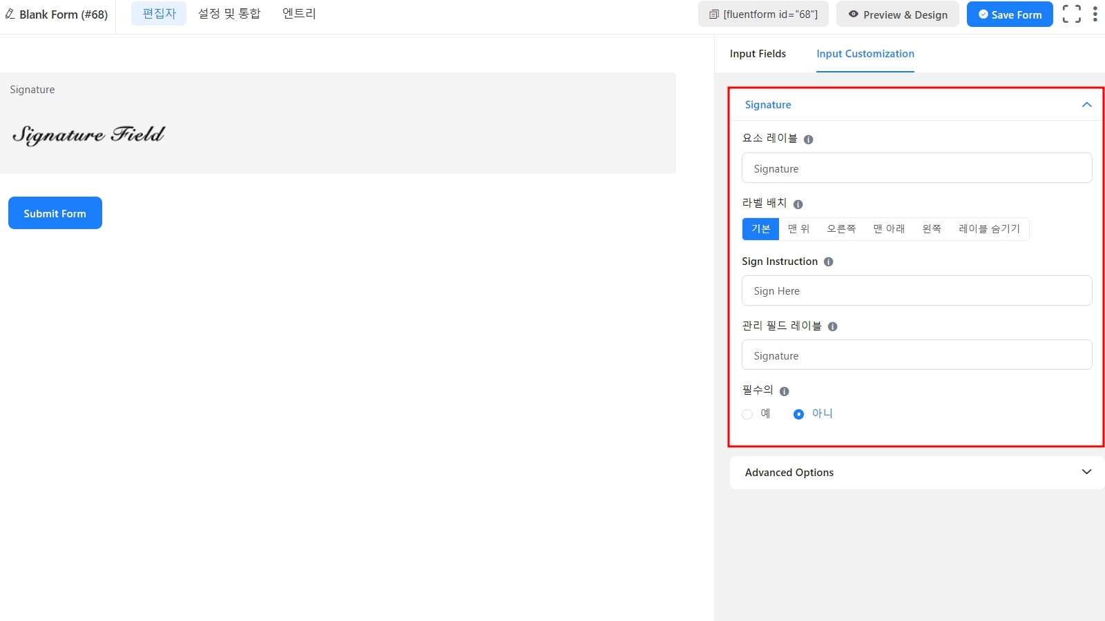Click the 요소 레이블 input containing Signature
1105x621 pixels.
(x=916, y=168)
